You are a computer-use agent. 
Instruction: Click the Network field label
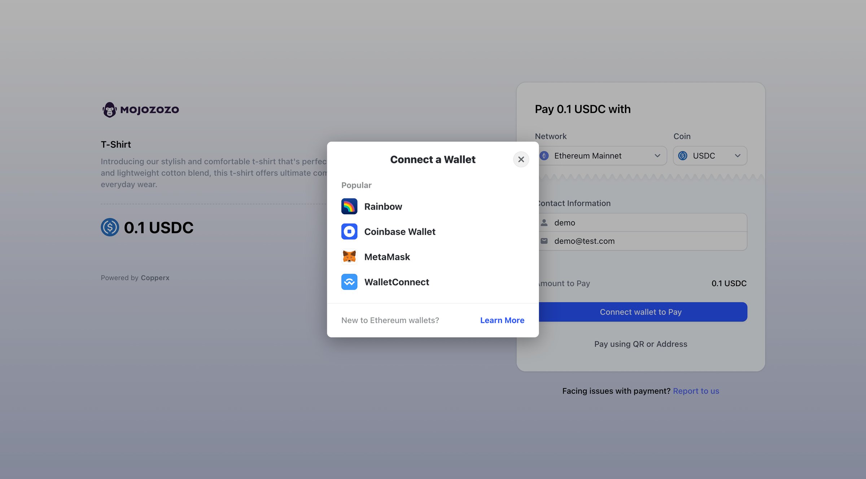[551, 136]
